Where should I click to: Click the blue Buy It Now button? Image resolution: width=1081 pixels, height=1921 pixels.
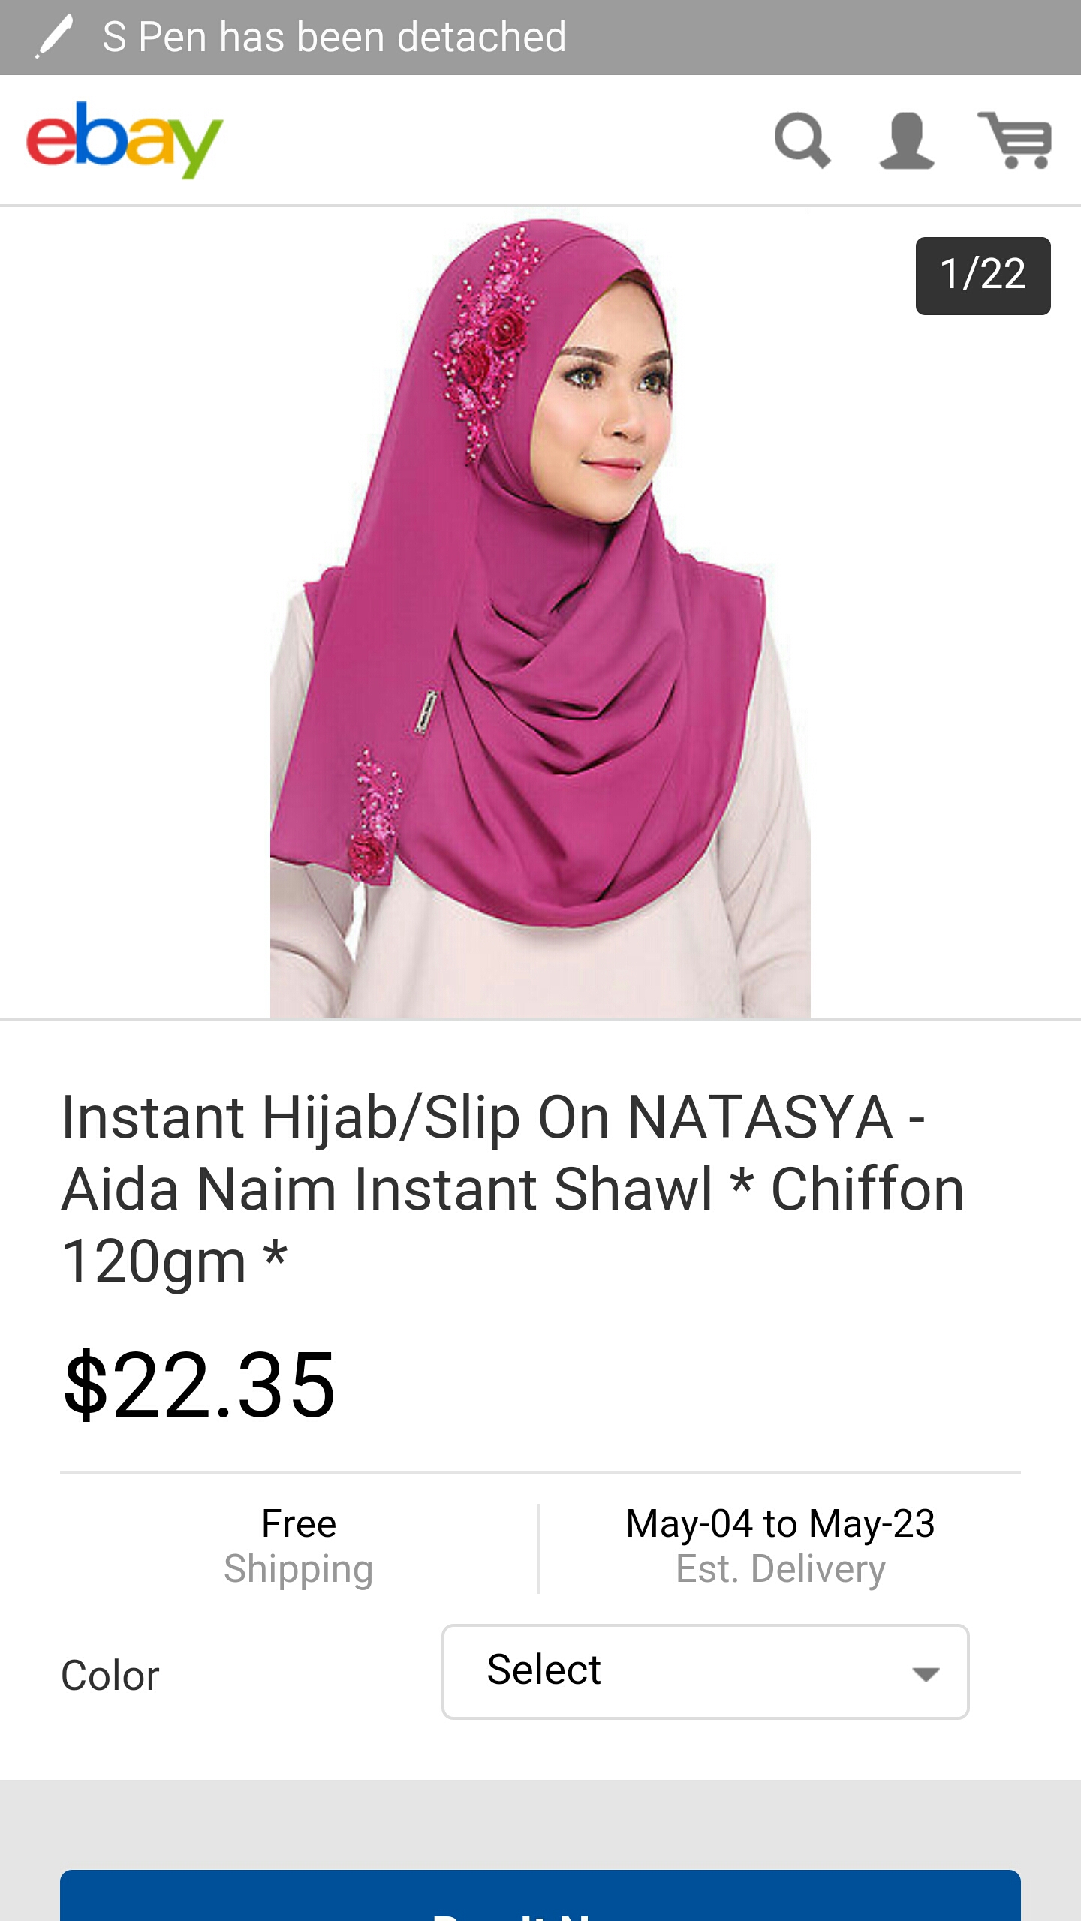point(540,1895)
